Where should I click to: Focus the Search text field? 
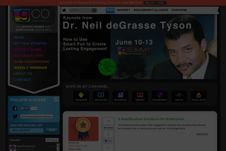(x=80, y=10)
